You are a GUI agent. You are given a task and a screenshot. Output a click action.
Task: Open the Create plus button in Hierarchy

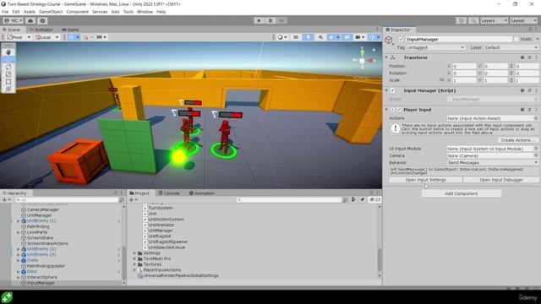tap(6, 200)
